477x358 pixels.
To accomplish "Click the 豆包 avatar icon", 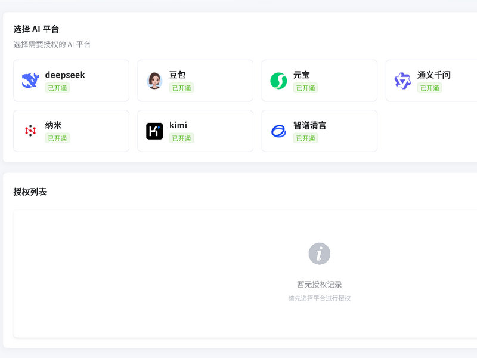I will click(x=154, y=79).
